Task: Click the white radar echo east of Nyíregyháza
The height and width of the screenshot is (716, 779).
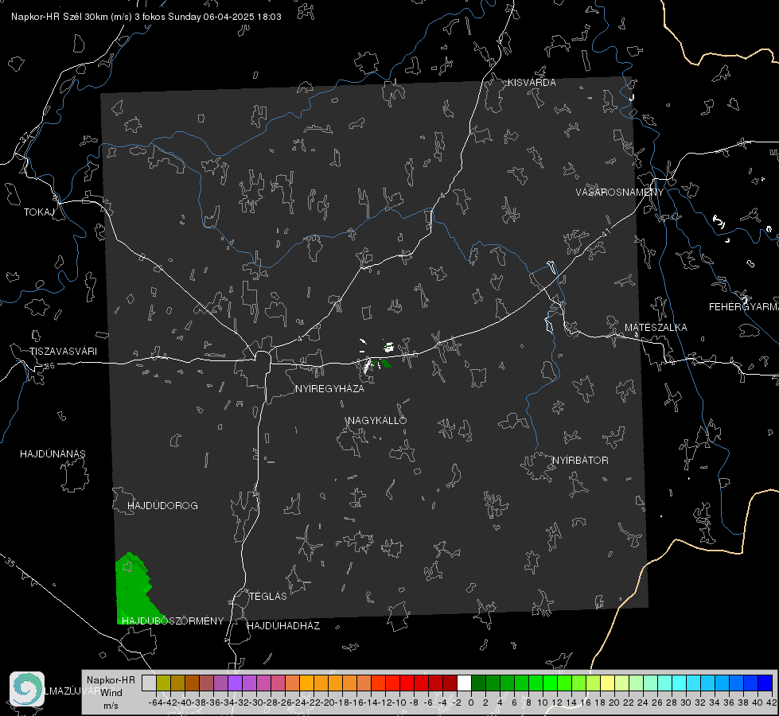Action: 388,346
